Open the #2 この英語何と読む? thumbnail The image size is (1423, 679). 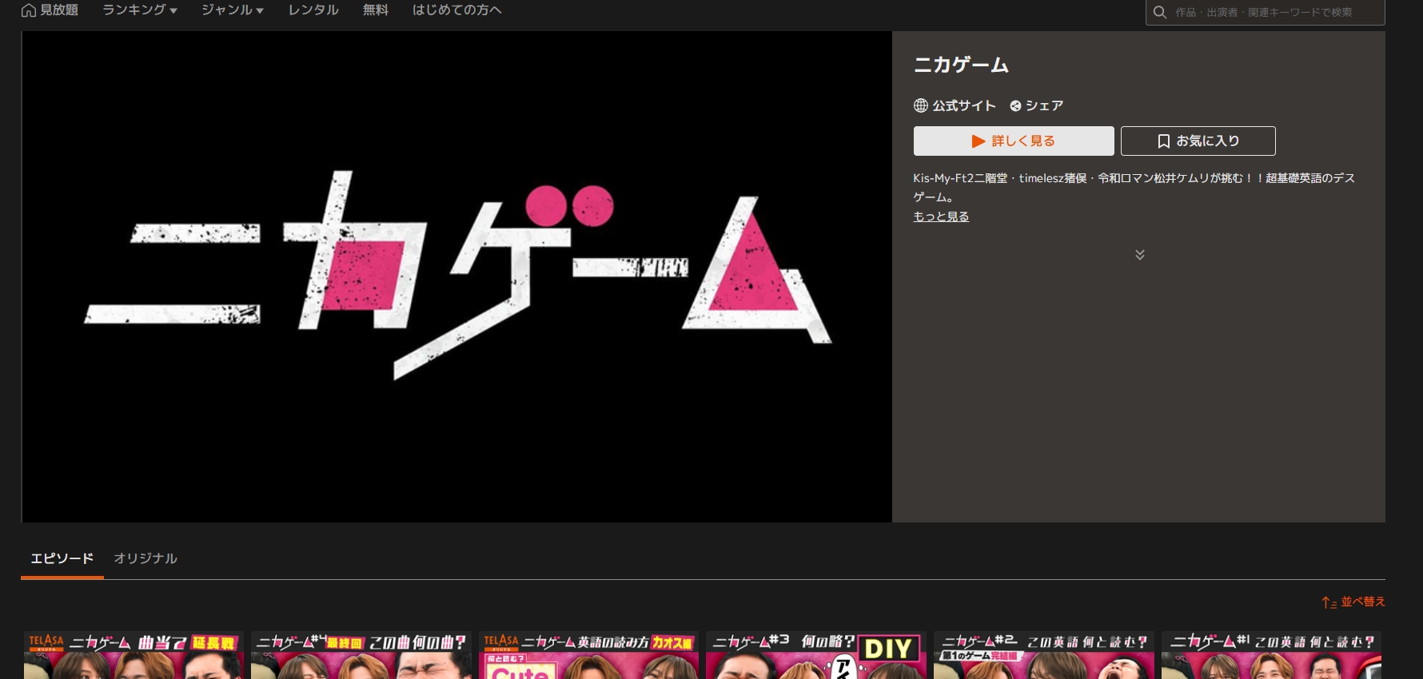pyautogui.click(x=1044, y=655)
